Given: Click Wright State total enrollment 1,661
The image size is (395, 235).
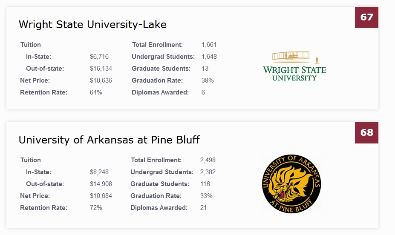Looking at the screenshot, I should (209, 45).
